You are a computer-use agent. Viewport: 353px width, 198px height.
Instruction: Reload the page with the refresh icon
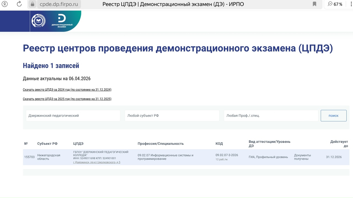coord(19,4)
